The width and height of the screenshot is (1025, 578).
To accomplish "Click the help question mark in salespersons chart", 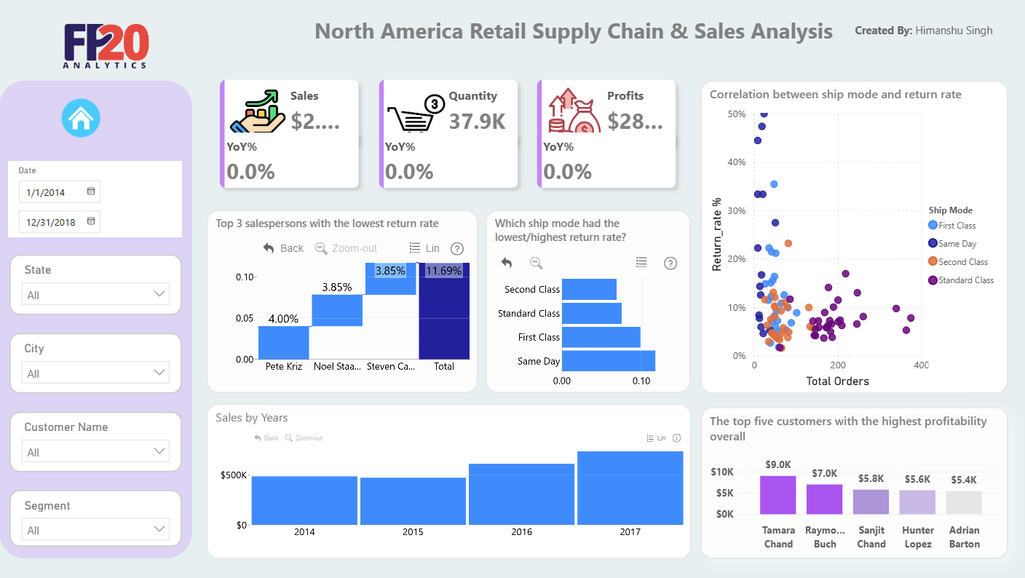I will 457,248.
